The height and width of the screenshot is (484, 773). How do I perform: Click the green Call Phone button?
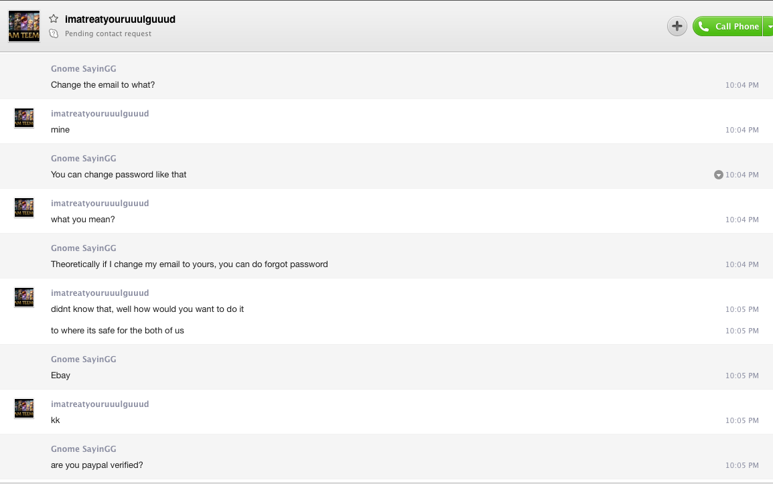(727, 26)
